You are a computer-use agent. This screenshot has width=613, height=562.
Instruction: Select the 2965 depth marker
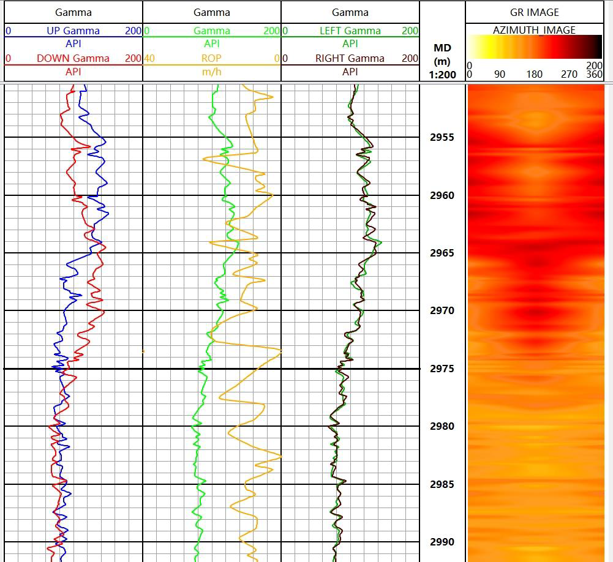pos(442,253)
